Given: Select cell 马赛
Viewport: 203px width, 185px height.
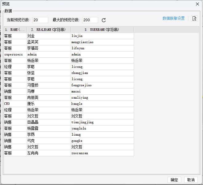Looking at the screenshot, I should click(49, 91).
